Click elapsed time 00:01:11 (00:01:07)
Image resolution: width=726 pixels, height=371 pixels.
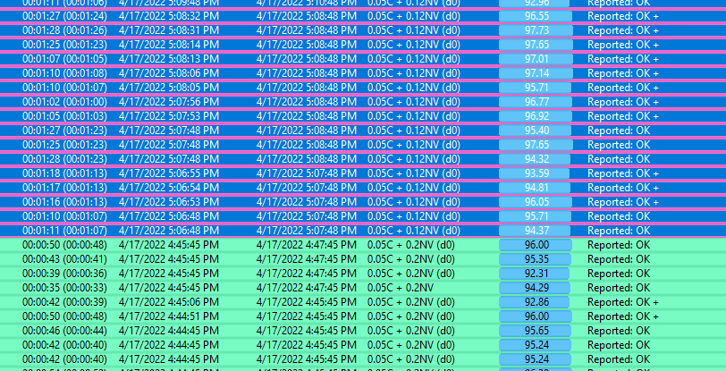[x=64, y=231]
